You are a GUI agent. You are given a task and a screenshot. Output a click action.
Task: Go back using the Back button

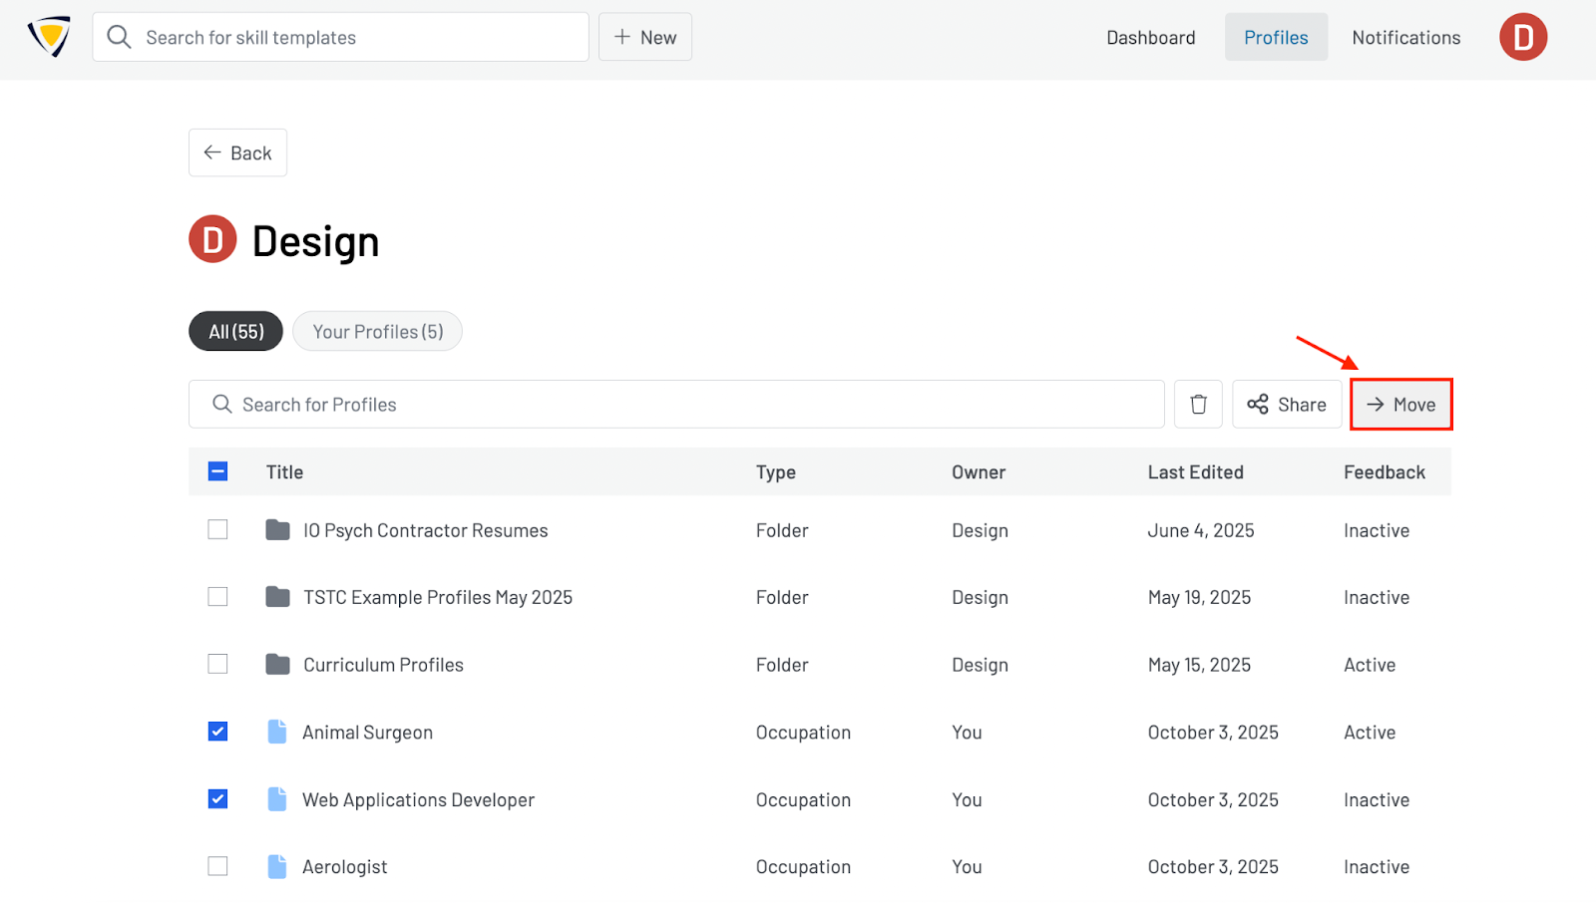pyautogui.click(x=237, y=153)
